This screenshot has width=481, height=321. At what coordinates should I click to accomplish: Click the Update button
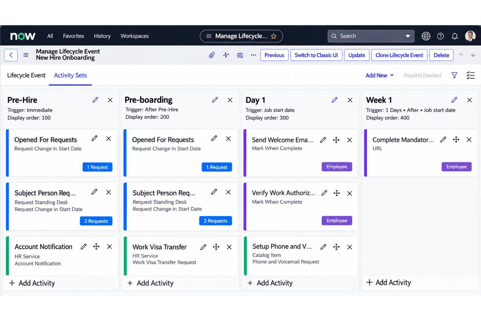357,55
